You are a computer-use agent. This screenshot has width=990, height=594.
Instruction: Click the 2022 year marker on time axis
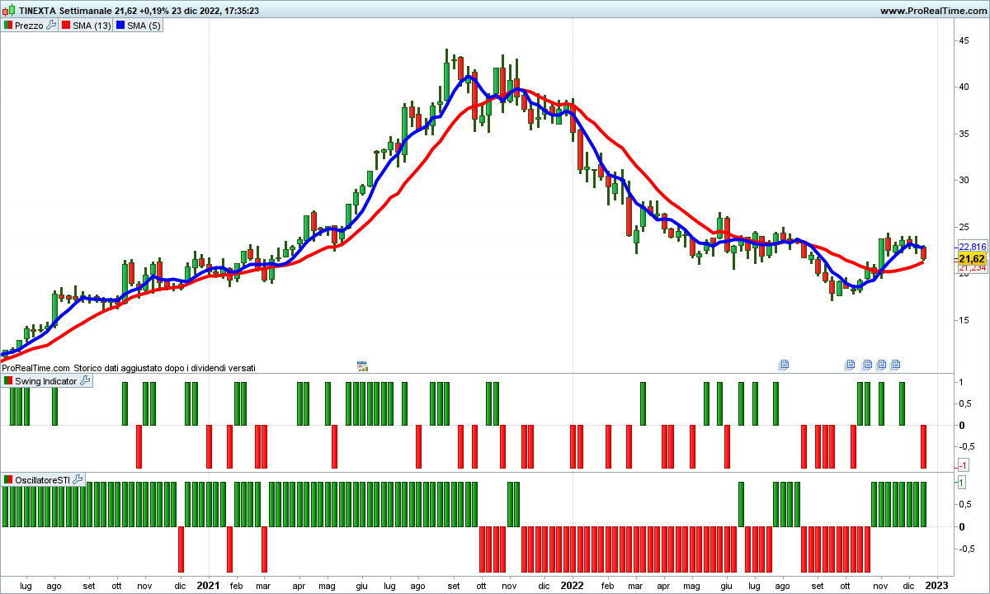tap(572, 584)
